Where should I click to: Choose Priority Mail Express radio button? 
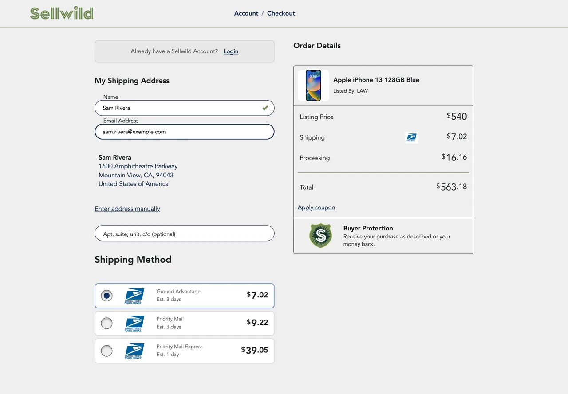pyautogui.click(x=106, y=351)
